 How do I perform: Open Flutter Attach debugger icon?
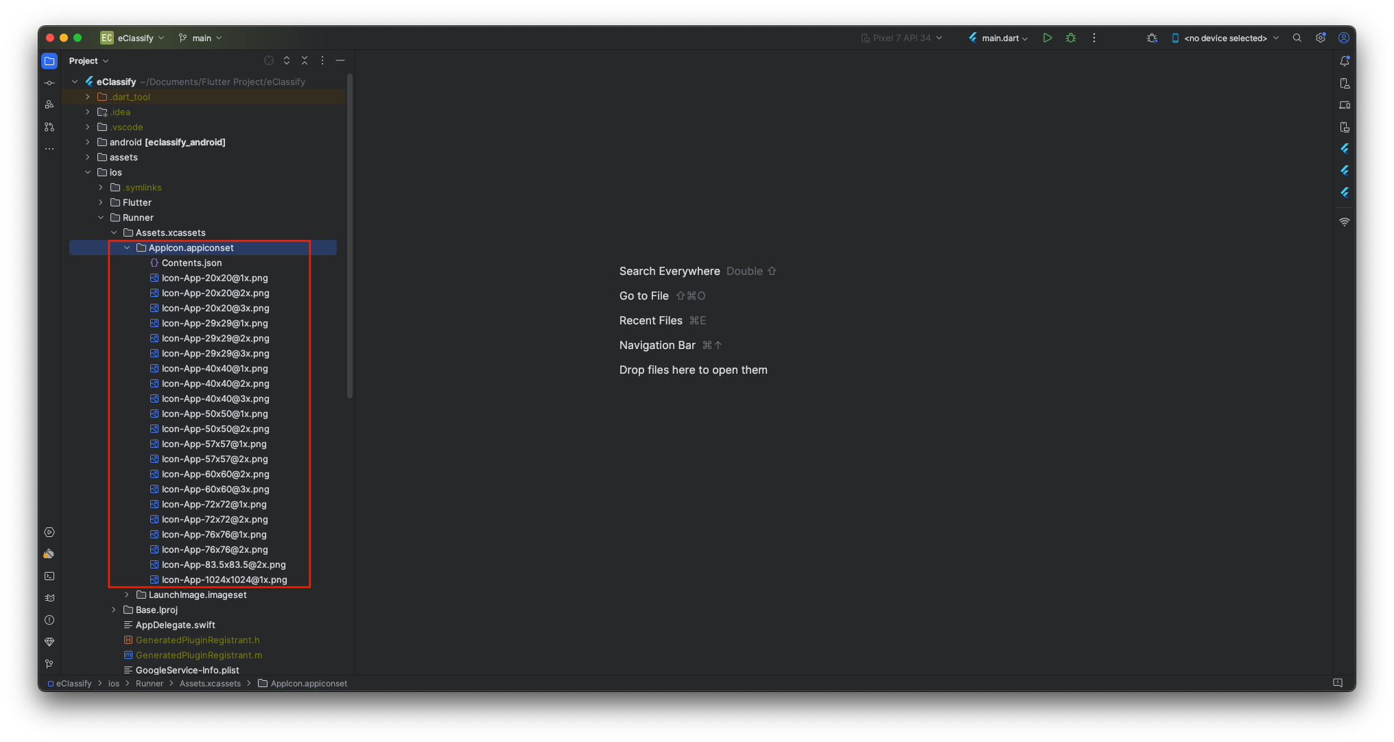pyautogui.click(x=1152, y=38)
